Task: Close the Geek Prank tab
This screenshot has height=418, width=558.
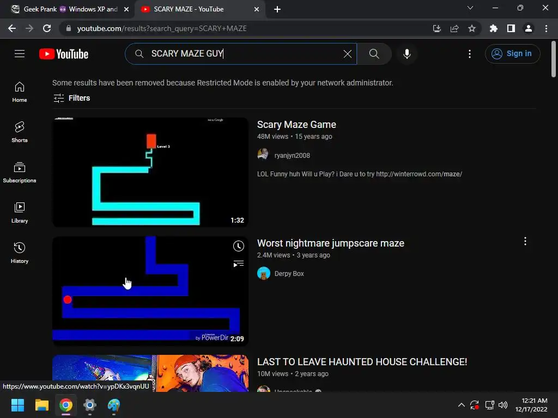Action: tap(126, 9)
